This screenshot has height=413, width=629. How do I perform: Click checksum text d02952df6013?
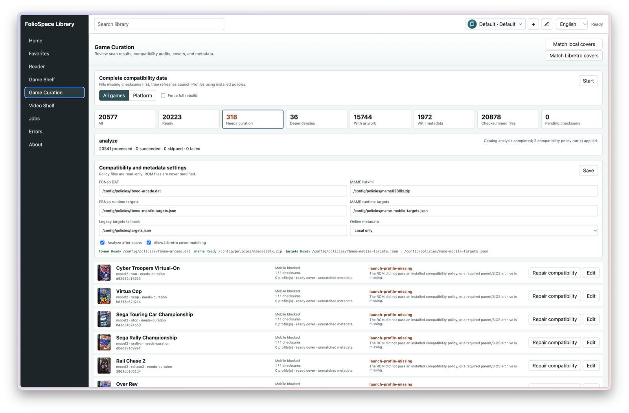(128, 279)
